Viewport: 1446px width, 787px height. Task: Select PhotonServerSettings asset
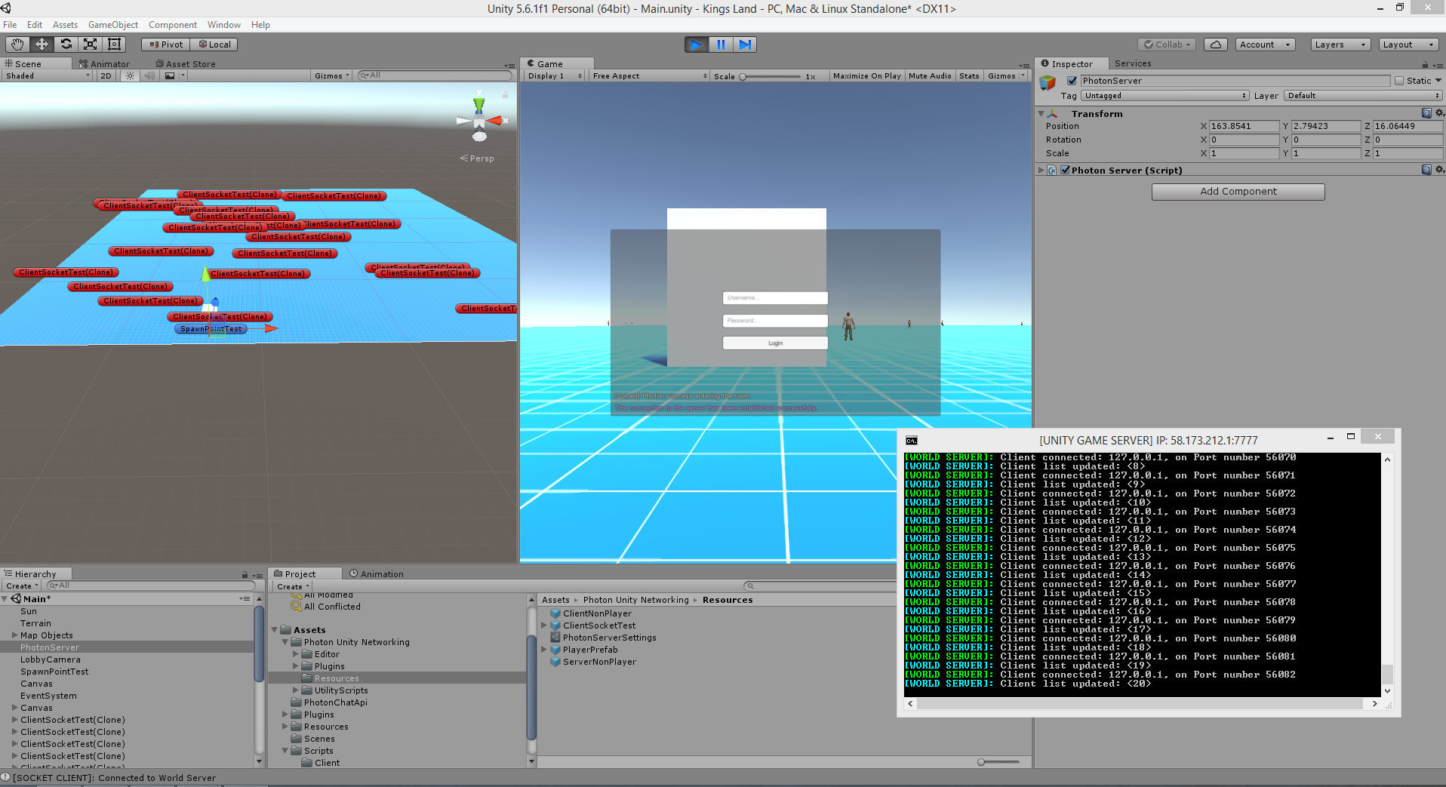click(x=609, y=638)
